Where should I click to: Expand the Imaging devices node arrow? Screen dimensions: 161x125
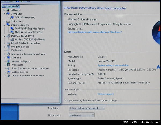click(x=5, y=47)
